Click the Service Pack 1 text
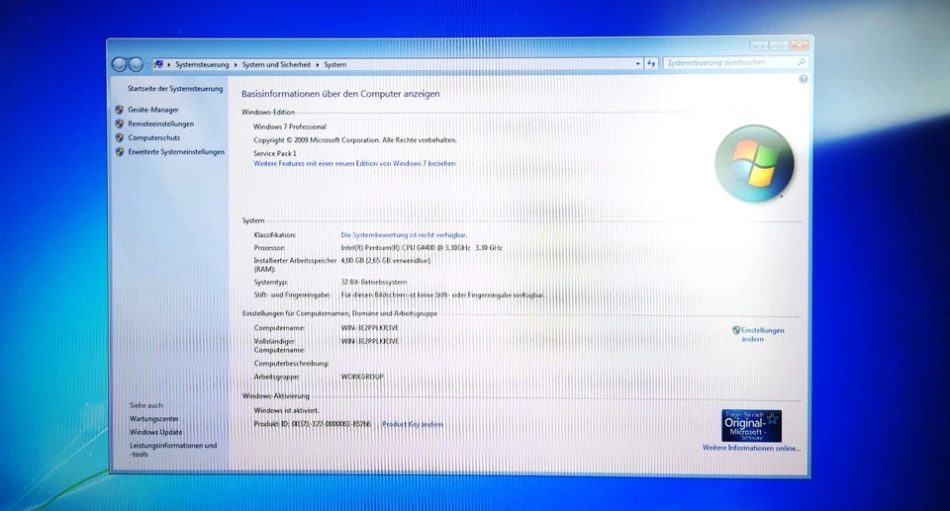The image size is (950, 511). (275, 153)
